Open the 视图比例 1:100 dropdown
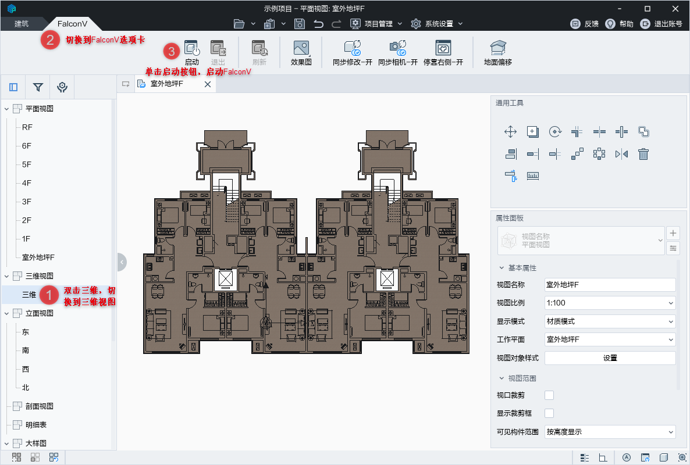Screen dimensions: 690x465 click(609, 303)
